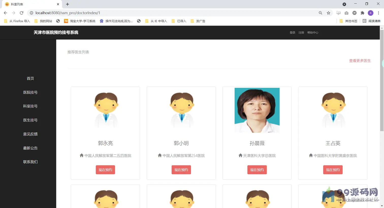Viewport: 384px width, 208px height.
Task: Click 现在预约 for 孙晨薇
Action: click(x=257, y=170)
